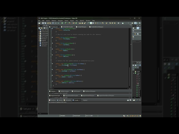The height and width of the screenshot is (134, 179).
Task: Run the program with green Run icon
Action: pos(62,23)
